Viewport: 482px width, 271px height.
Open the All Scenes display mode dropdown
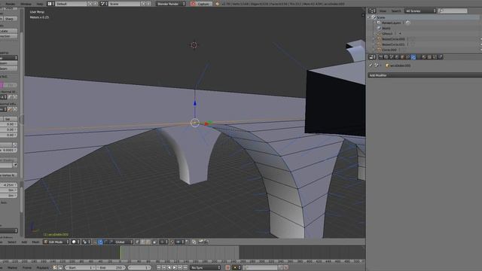tap(420, 11)
